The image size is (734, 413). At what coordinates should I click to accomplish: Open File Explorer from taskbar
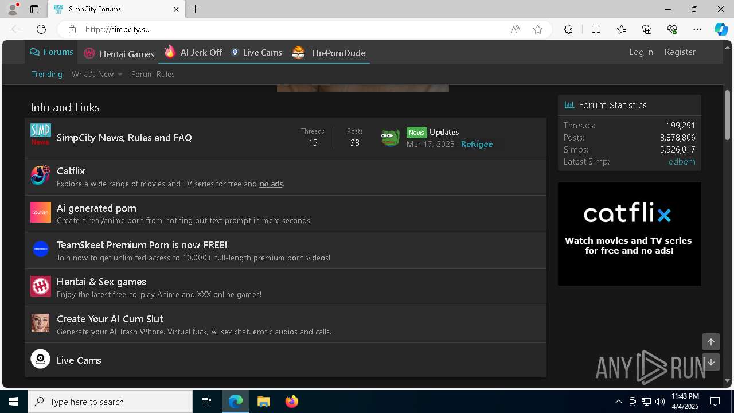pos(263,402)
